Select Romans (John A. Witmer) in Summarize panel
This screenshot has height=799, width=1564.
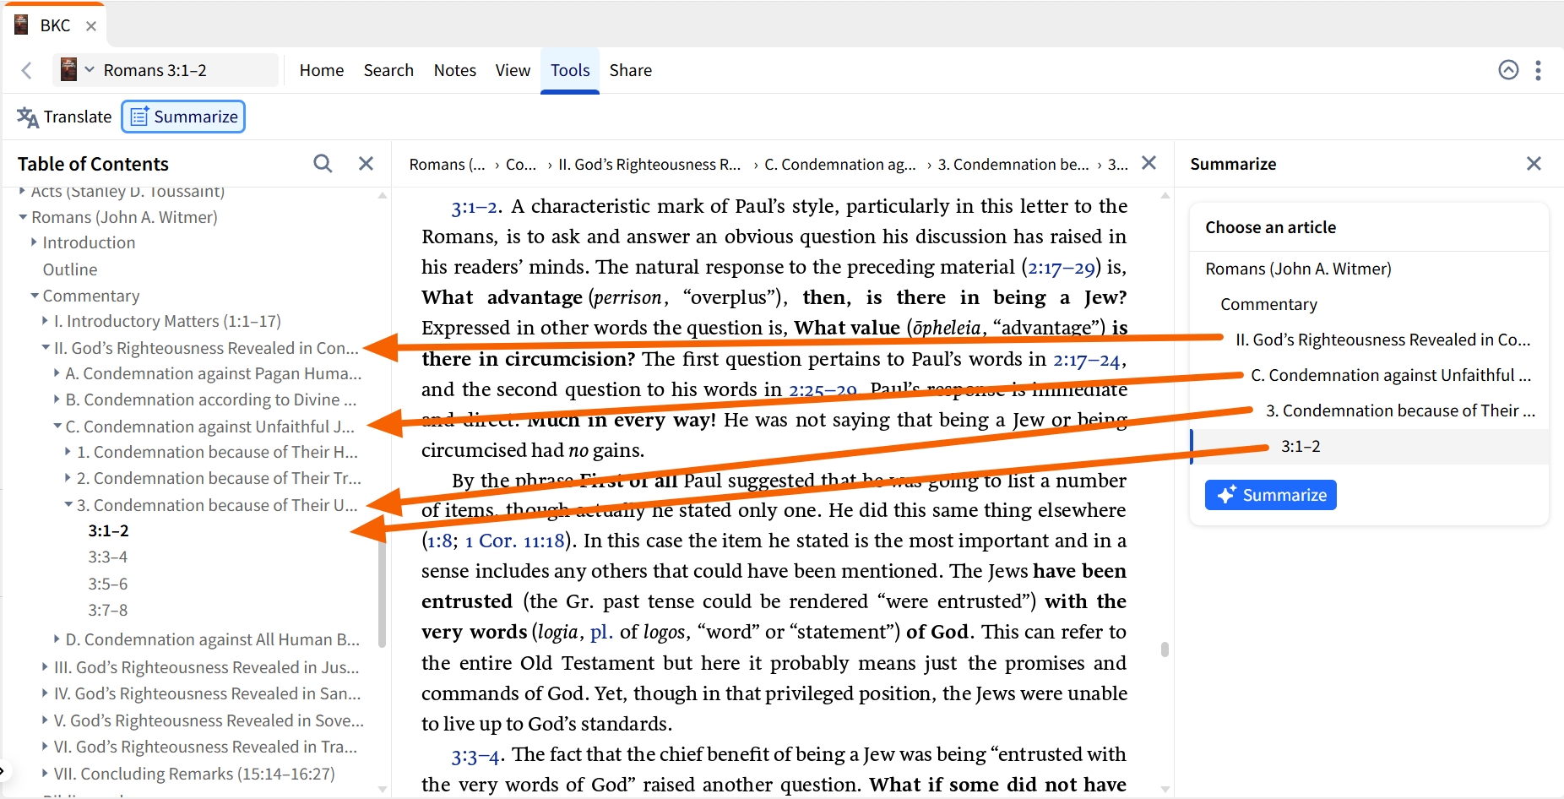[1298, 269]
